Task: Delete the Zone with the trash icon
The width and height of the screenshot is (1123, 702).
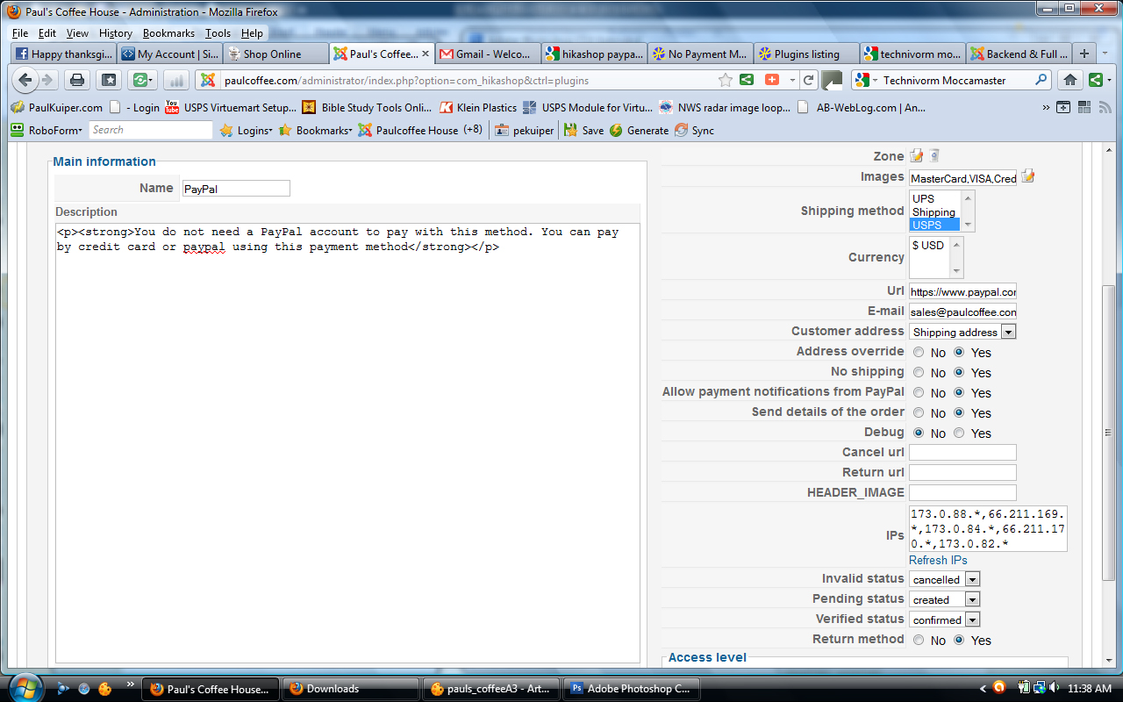Action: pyautogui.click(x=935, y=156)
